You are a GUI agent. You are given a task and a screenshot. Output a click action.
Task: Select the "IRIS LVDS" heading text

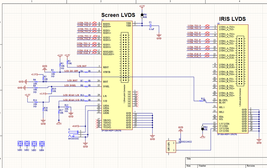click(x=232, y=19)
